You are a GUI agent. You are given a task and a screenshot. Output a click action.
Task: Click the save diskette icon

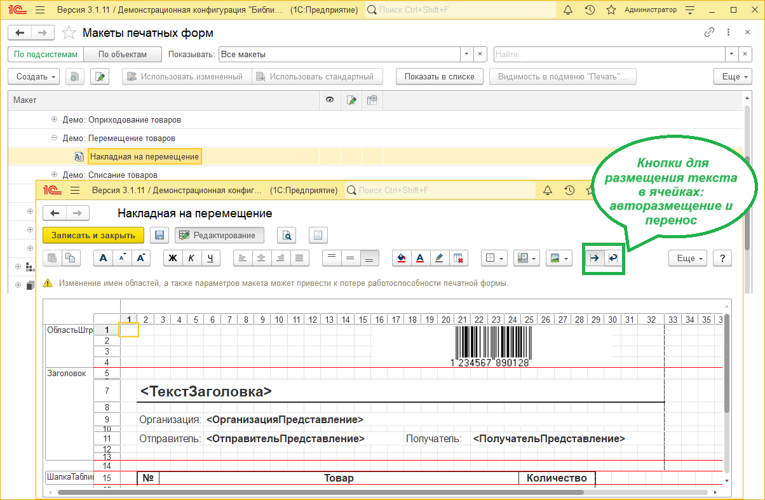(161, 235)
